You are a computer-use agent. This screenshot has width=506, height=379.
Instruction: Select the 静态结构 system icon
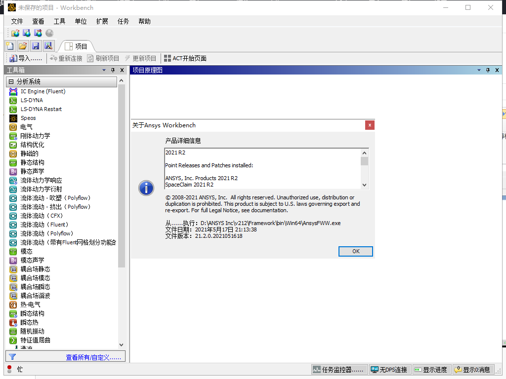pyautogui.click(x=13, y=163)
